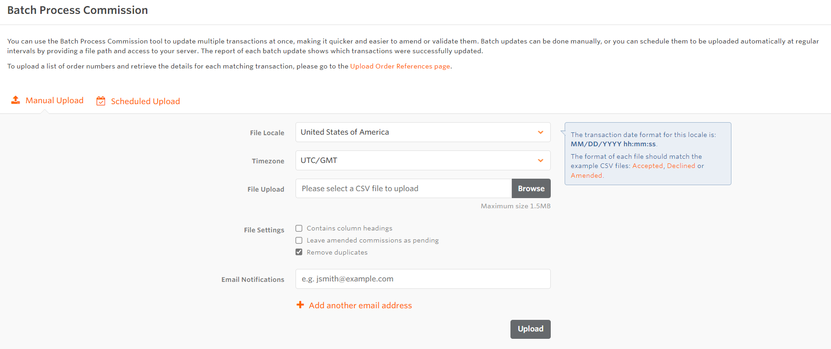Switch to the Scheduled Upload tab
The height and width of the screenshot is (349, 831).
[145, 101]
